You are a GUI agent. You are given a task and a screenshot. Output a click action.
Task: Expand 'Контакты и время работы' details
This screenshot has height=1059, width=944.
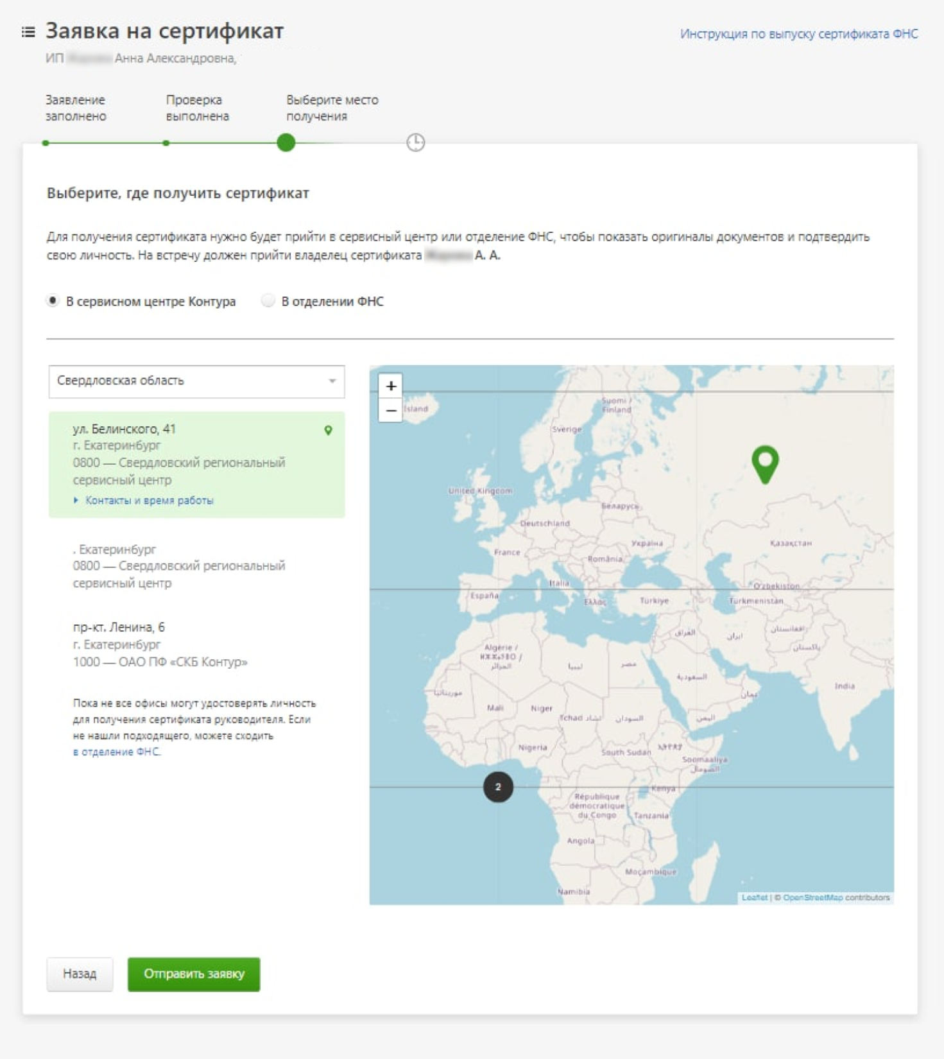(149, 500)
